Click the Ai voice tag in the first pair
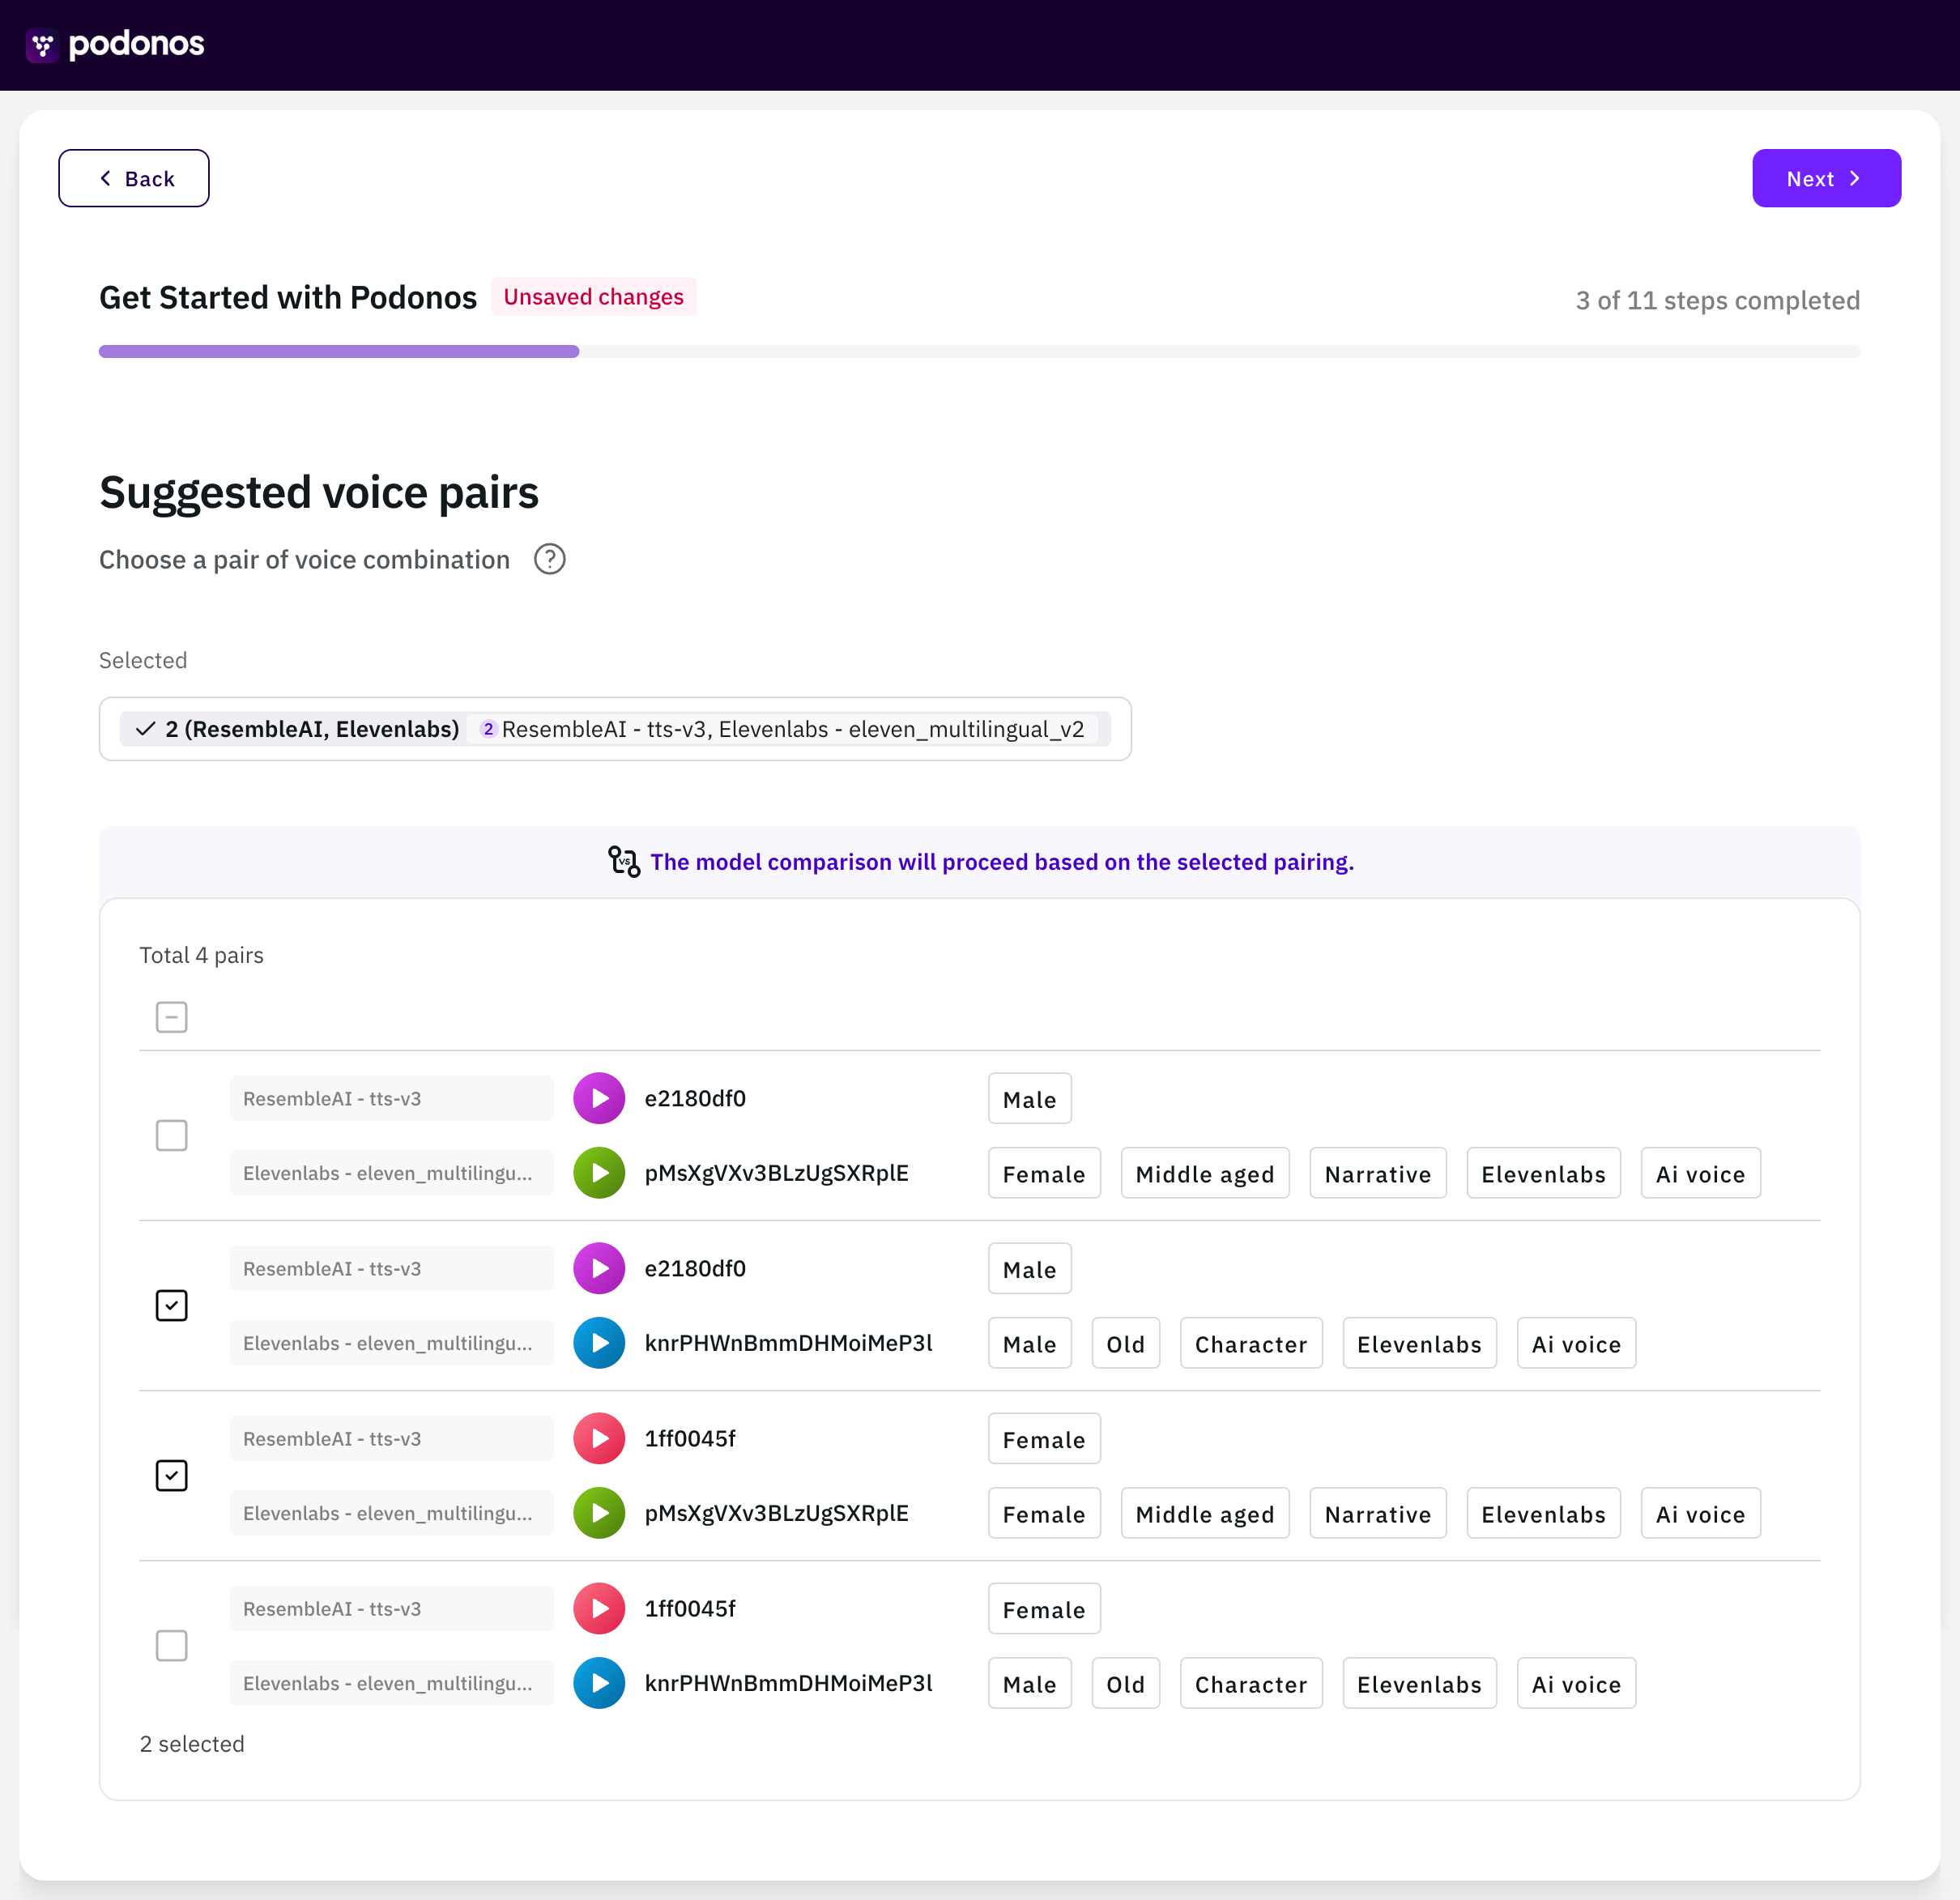The height and width of the screenshot is (1900, 1960). pos(1700,1174)
